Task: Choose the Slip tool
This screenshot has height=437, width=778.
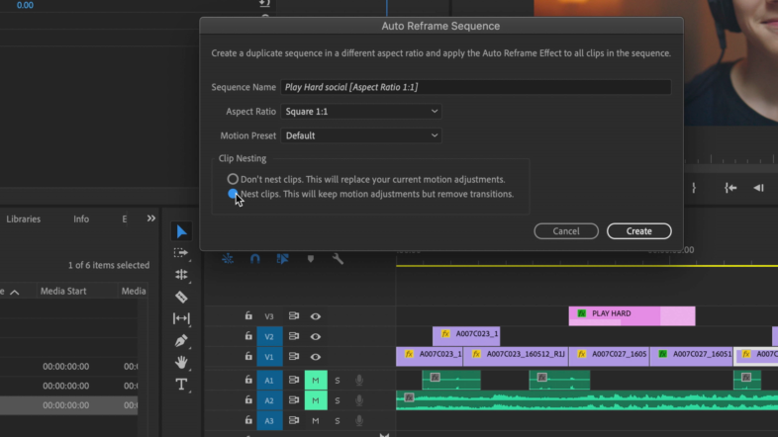Action: click(x=181, y=318)
